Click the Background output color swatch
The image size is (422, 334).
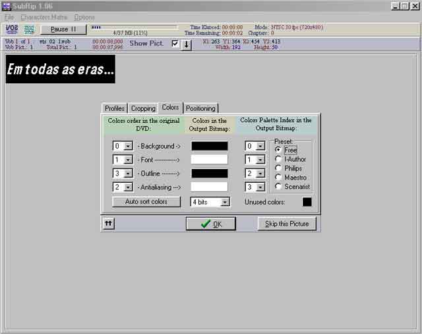click(x=210, y=146)
